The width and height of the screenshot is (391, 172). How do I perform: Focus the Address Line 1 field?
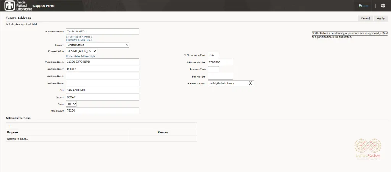(x=102, y=62)
